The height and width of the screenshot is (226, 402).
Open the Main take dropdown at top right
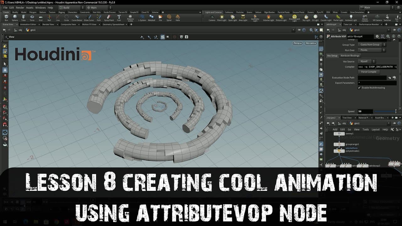coord(376,8)
